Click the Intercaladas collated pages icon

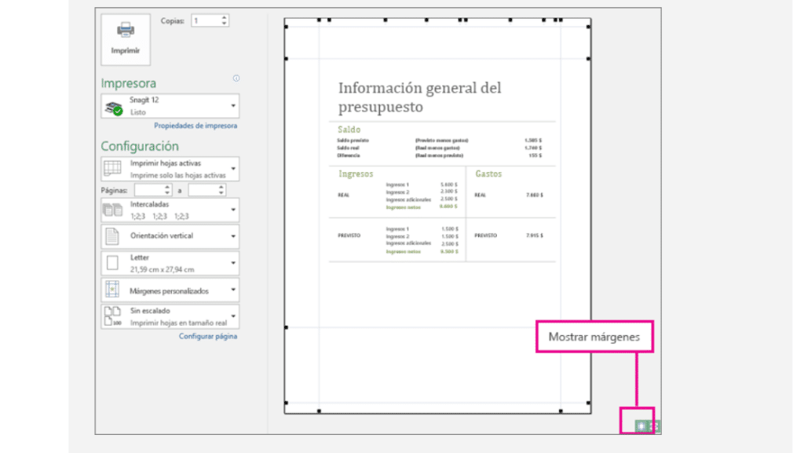click(113, 210)
